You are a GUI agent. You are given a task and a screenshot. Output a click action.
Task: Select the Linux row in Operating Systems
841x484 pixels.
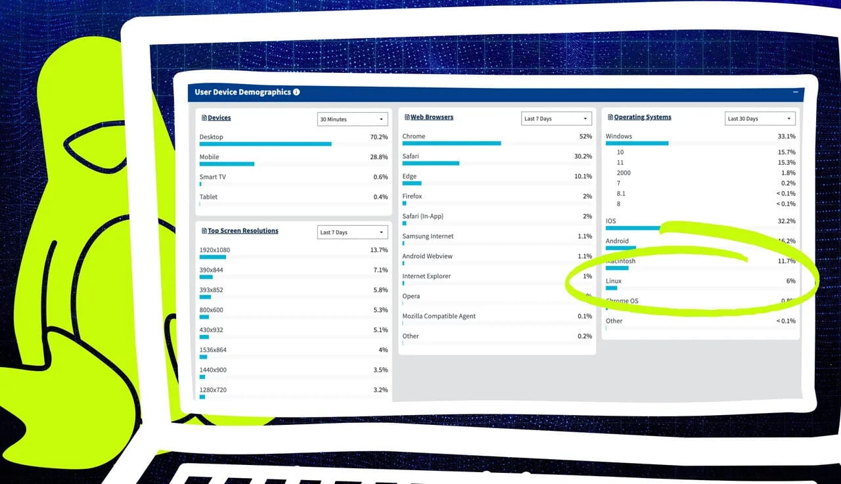(700, 284)
